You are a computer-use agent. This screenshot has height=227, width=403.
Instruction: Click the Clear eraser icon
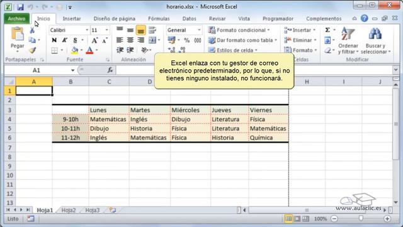[x=327, y=50]
